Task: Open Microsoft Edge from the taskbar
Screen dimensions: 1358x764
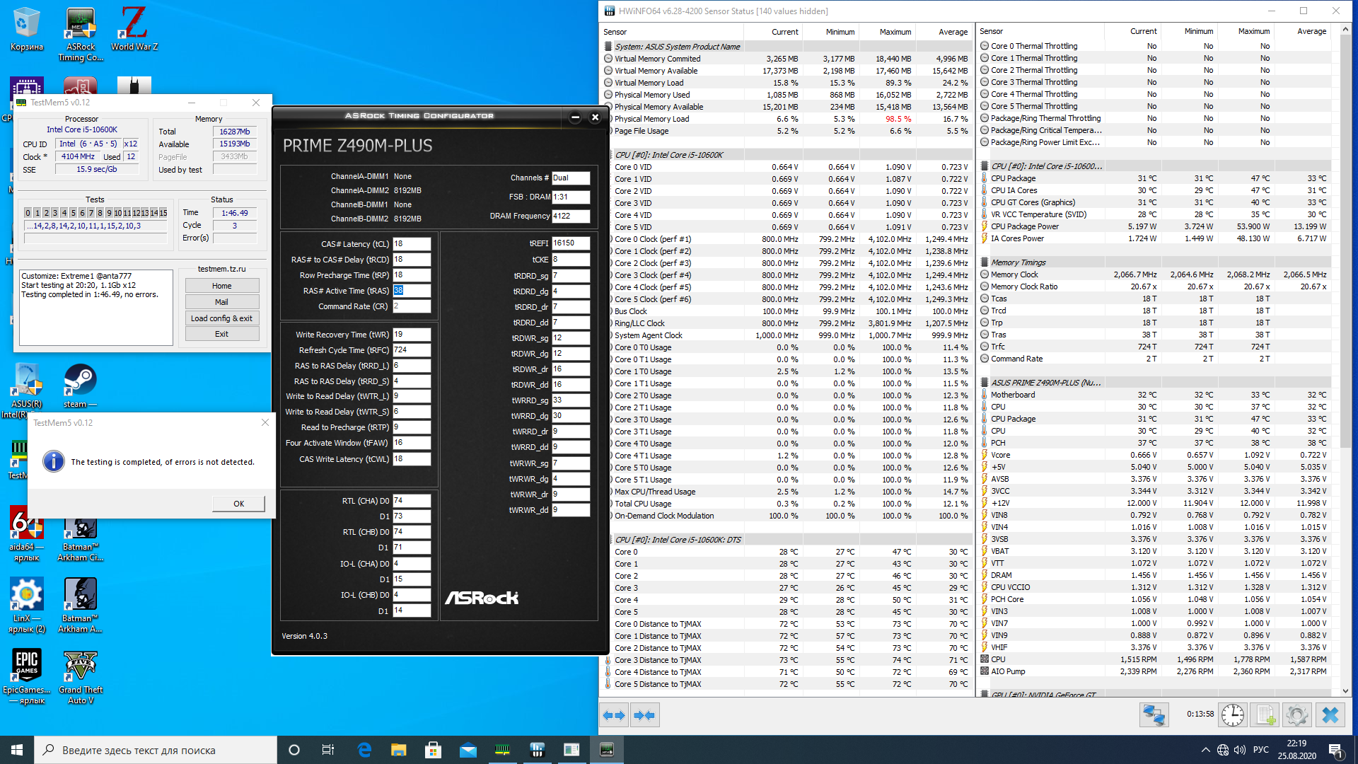Action: (364, 750)
